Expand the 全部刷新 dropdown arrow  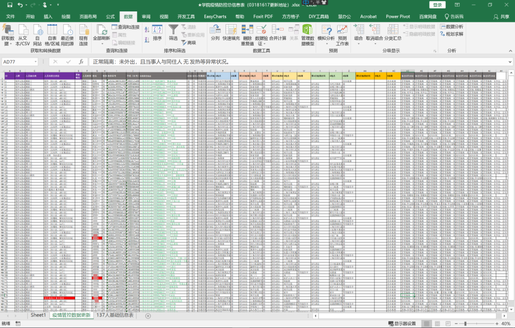[102, 44]
